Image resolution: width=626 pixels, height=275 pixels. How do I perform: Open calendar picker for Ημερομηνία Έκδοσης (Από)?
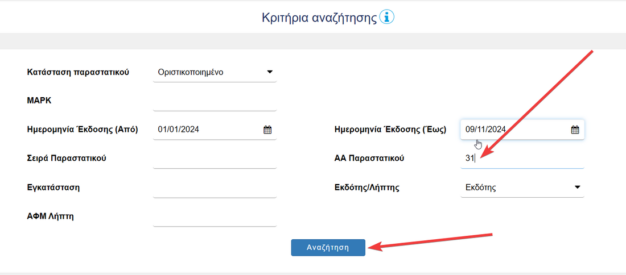tap(267, 130)
